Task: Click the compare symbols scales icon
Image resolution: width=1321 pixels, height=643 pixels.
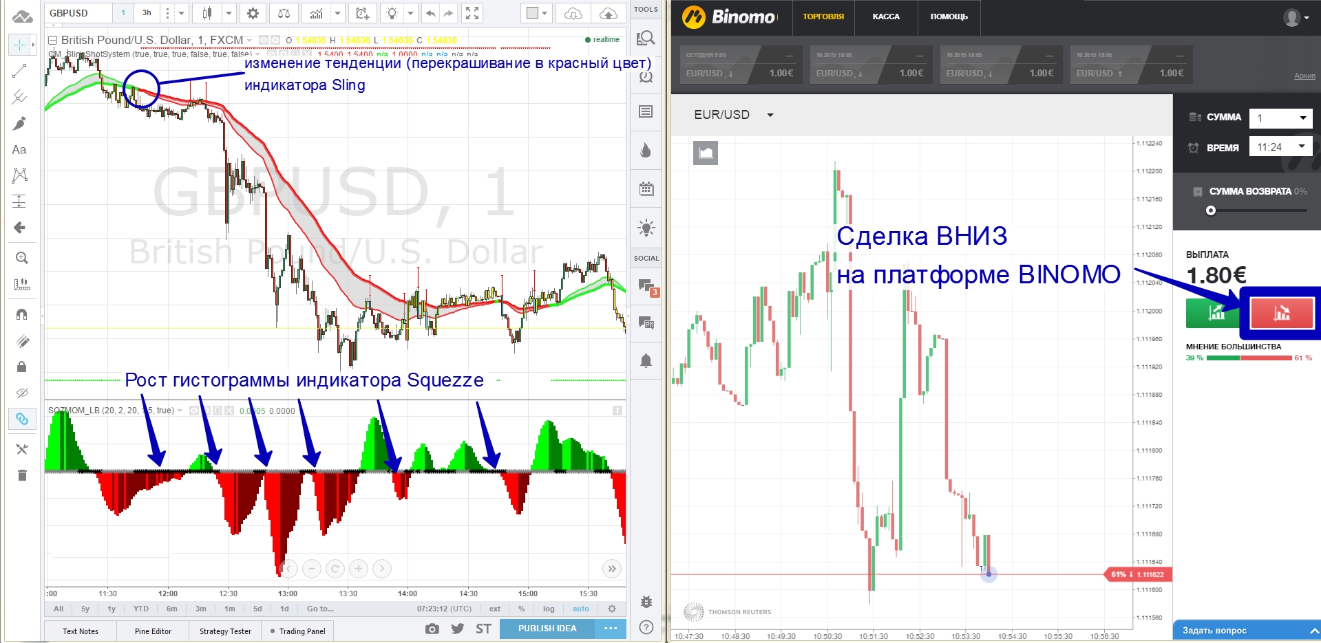Action: pyautogui.click(x=284, y=13)
